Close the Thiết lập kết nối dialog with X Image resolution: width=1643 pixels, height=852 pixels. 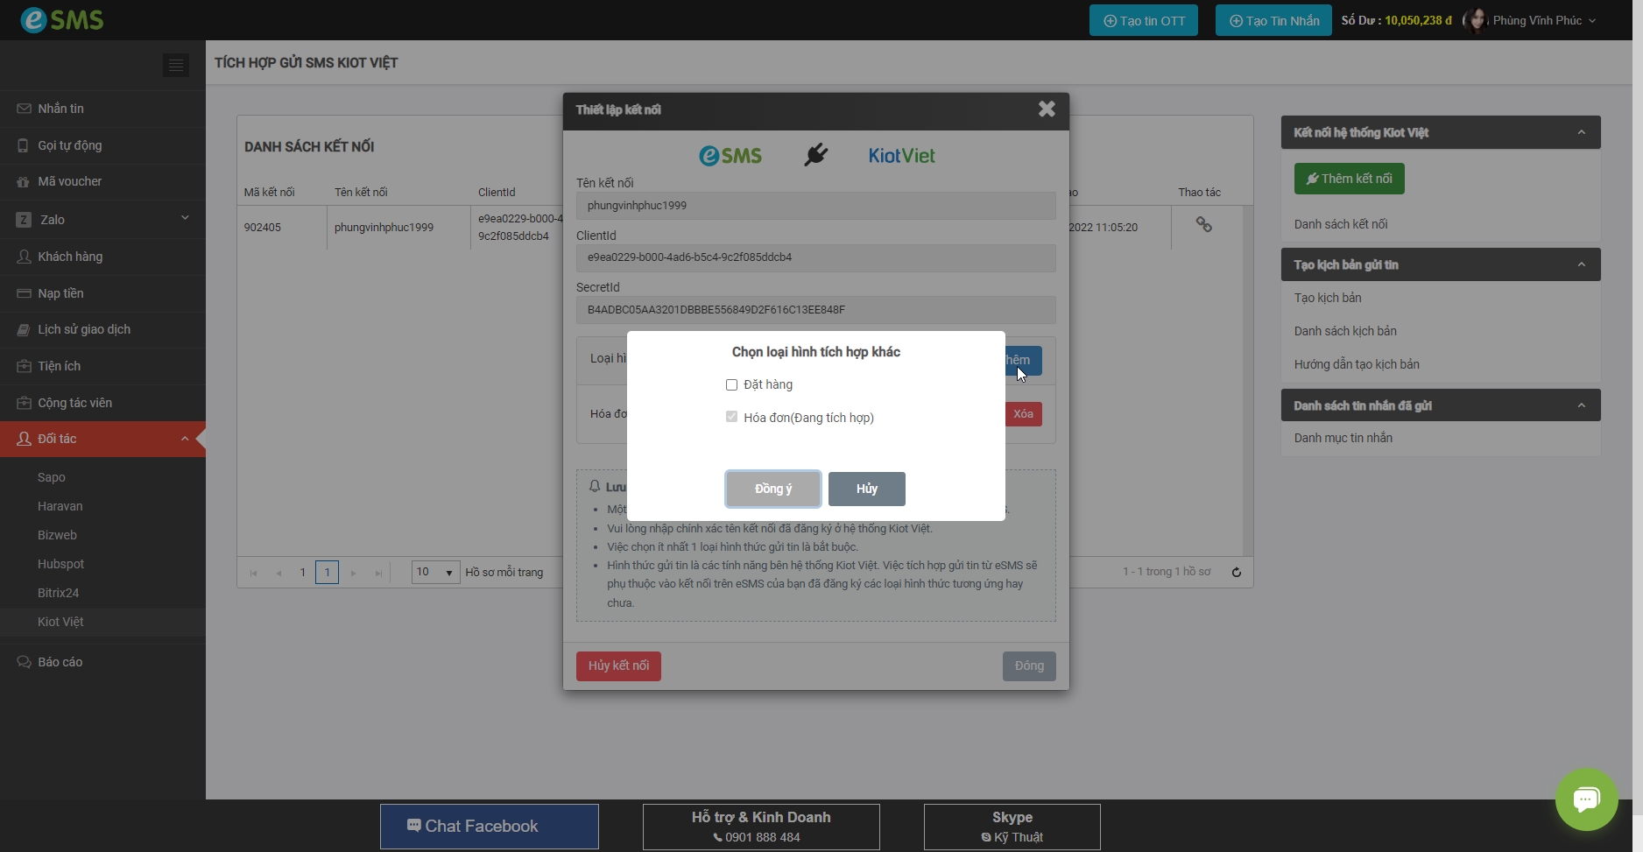click(1047, 109)
